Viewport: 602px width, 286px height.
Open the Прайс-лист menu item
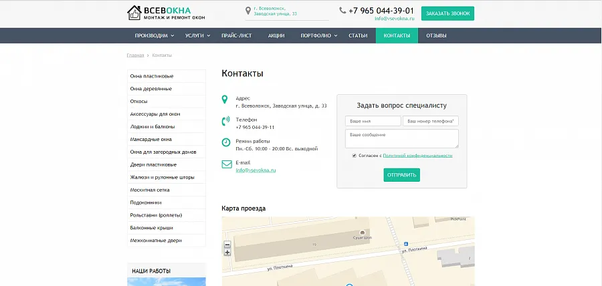pyautogui.click(x=237, y=35)
